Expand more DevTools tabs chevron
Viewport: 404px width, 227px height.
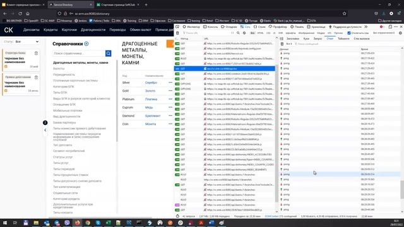point(366,26)
